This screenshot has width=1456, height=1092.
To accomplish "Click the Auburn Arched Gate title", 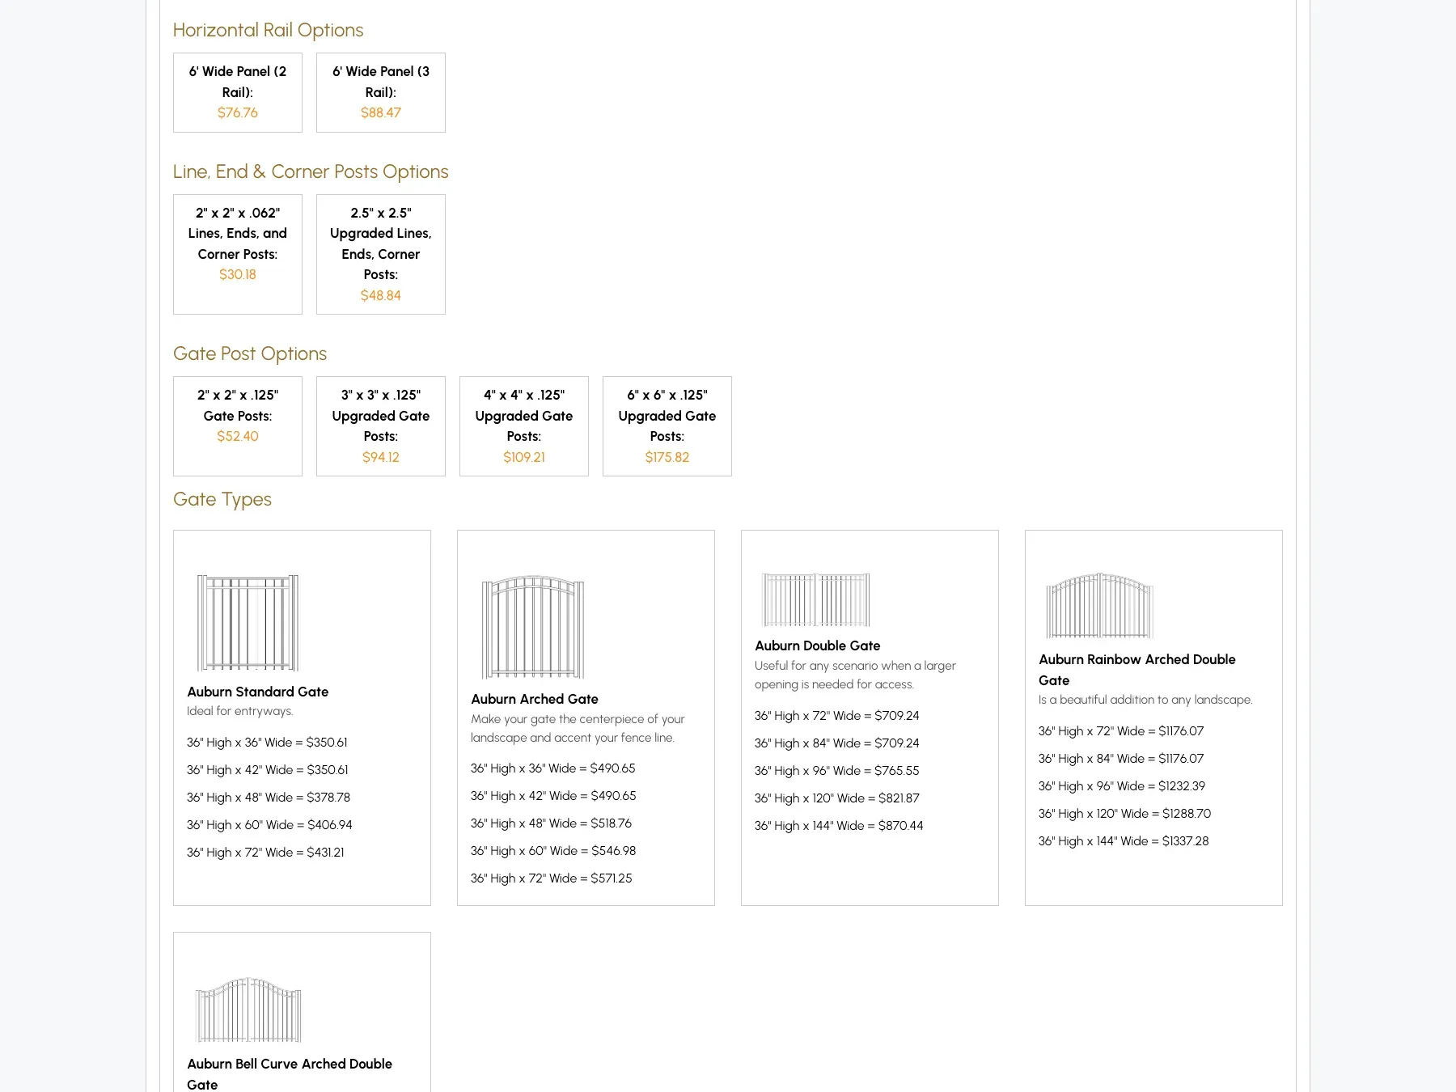I will coord(535,699).
